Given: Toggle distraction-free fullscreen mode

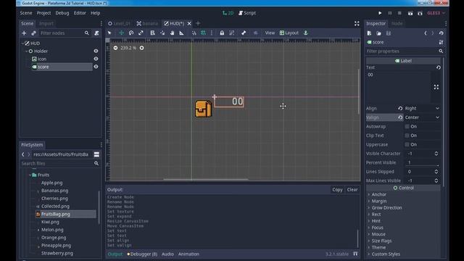Looking at the screenshot, I should click(357, 23).
